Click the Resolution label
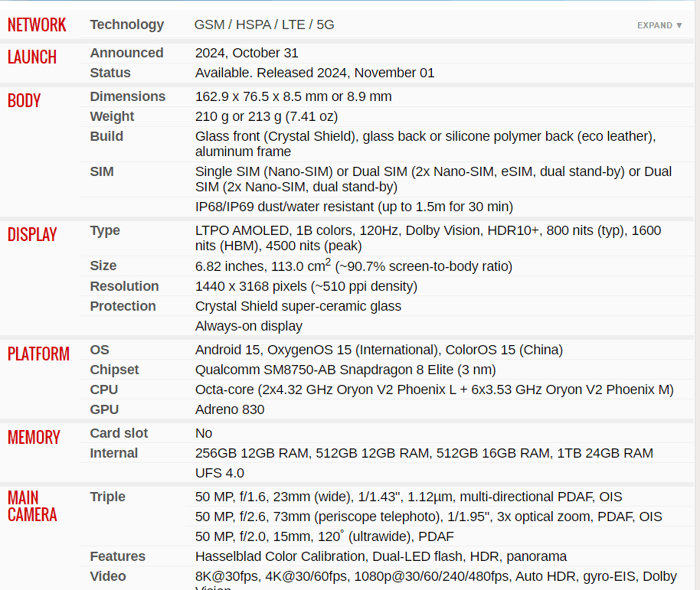Image resolution: width=700 pixels, height=590 pixels. click(125, 286)
